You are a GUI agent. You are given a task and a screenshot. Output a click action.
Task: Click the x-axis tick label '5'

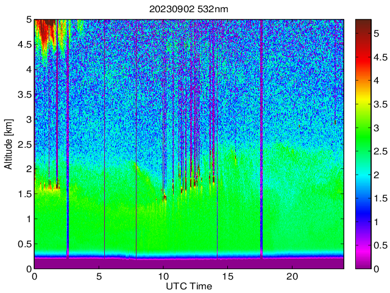point(99,277)
